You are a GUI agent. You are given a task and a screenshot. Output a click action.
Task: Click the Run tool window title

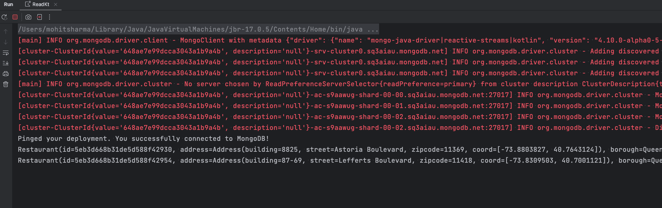click(x=9, y=4)
